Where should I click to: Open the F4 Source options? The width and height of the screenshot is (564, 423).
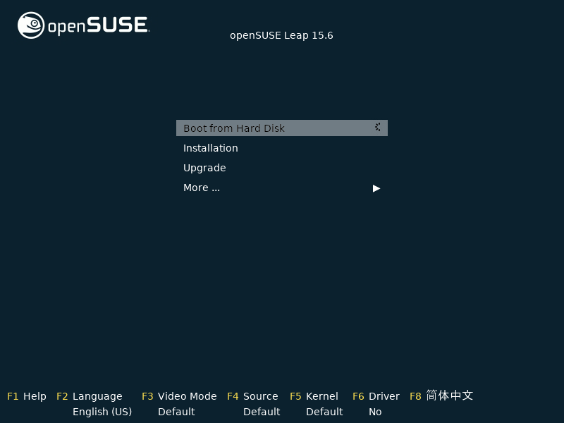point(252,396)
